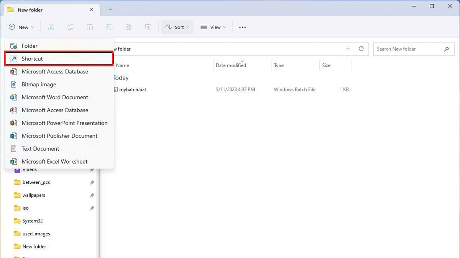Open wallpapers folder in sidebar

[34, 195]
